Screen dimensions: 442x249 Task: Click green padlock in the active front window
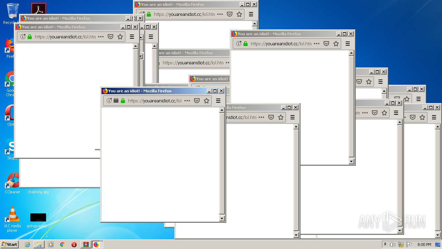(x=123, y=101)
